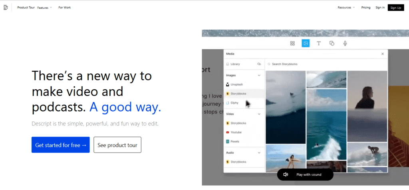Select the text T tool icon

pos(318,43)
